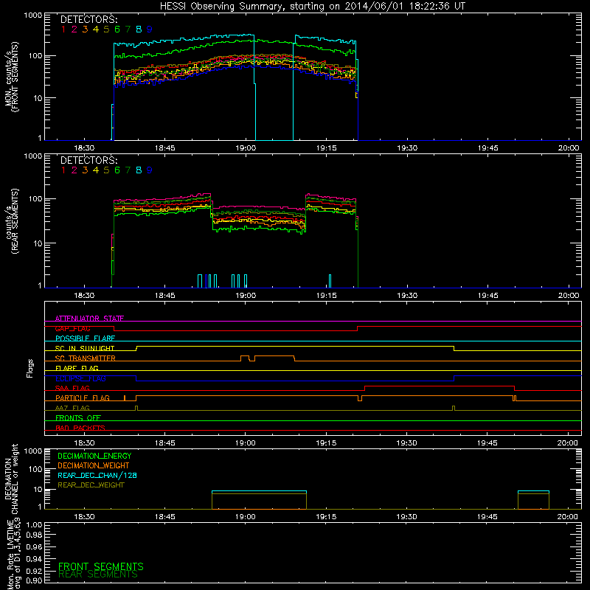Click the 19:00 time tick below the flags panel
The width and height of the screenshot is (590, 590).
tap(246, 443)
